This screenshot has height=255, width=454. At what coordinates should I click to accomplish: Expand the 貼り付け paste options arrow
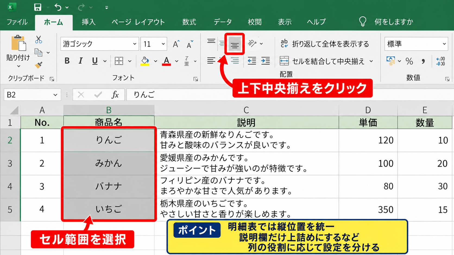point(18,66)
